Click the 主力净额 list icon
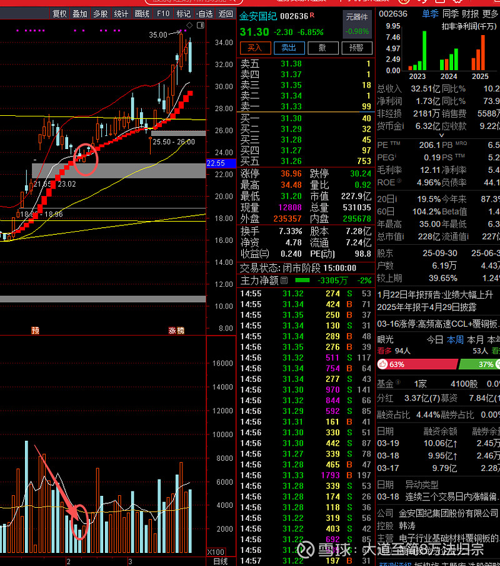The width and height of the screenshot is (500, 566). pos(284,280)
